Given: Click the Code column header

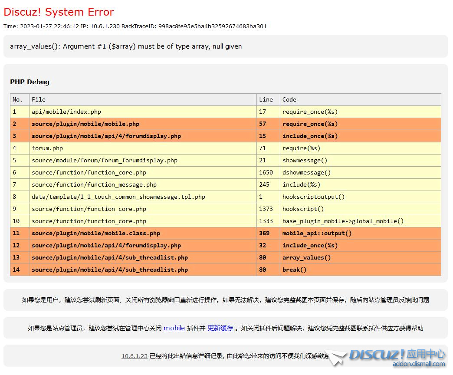Looking at the screenshot, I should (289, 99).
